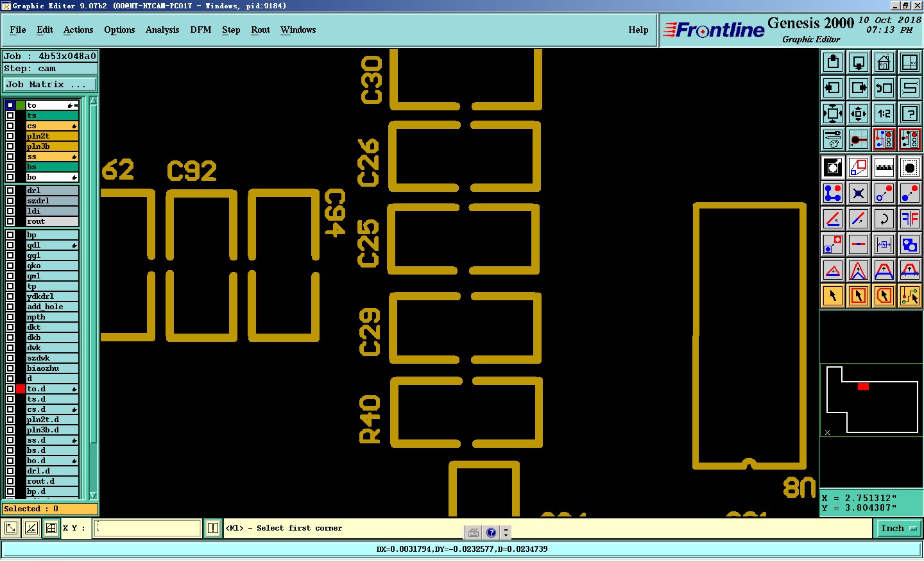This screenshot has height=562, width=924.
Task: Select the pln3b layer row
Action: (52, 146)
